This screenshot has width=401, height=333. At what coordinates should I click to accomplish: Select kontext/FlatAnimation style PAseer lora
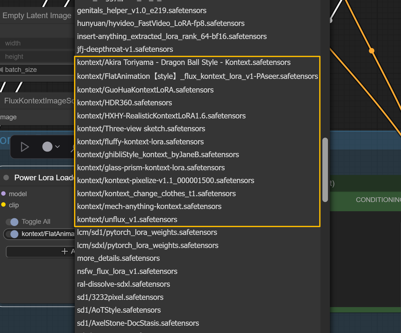point(197,76)
